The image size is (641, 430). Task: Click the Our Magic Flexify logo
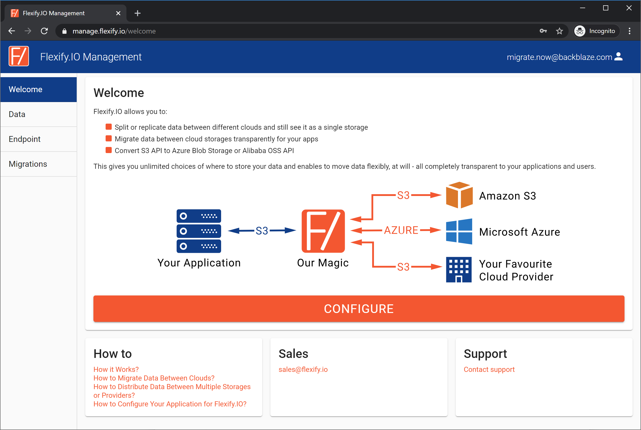(323, 231)
